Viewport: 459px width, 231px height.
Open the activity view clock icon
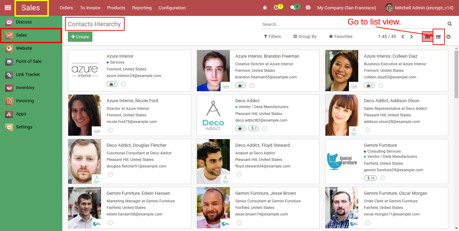(x=449, y=36)
